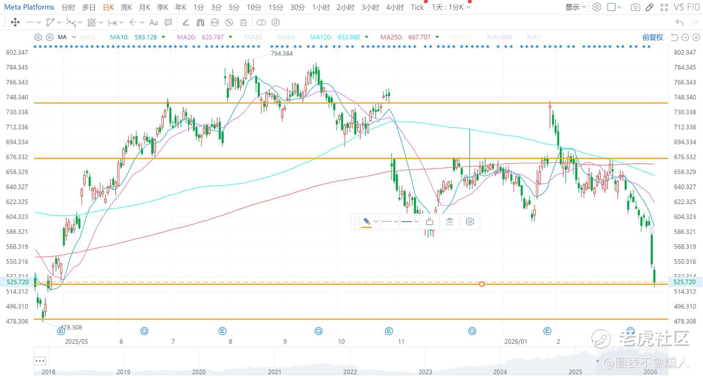Switch to the 分时 intraday tab
This screenshot has width=703, height=379.
[68, 7]
